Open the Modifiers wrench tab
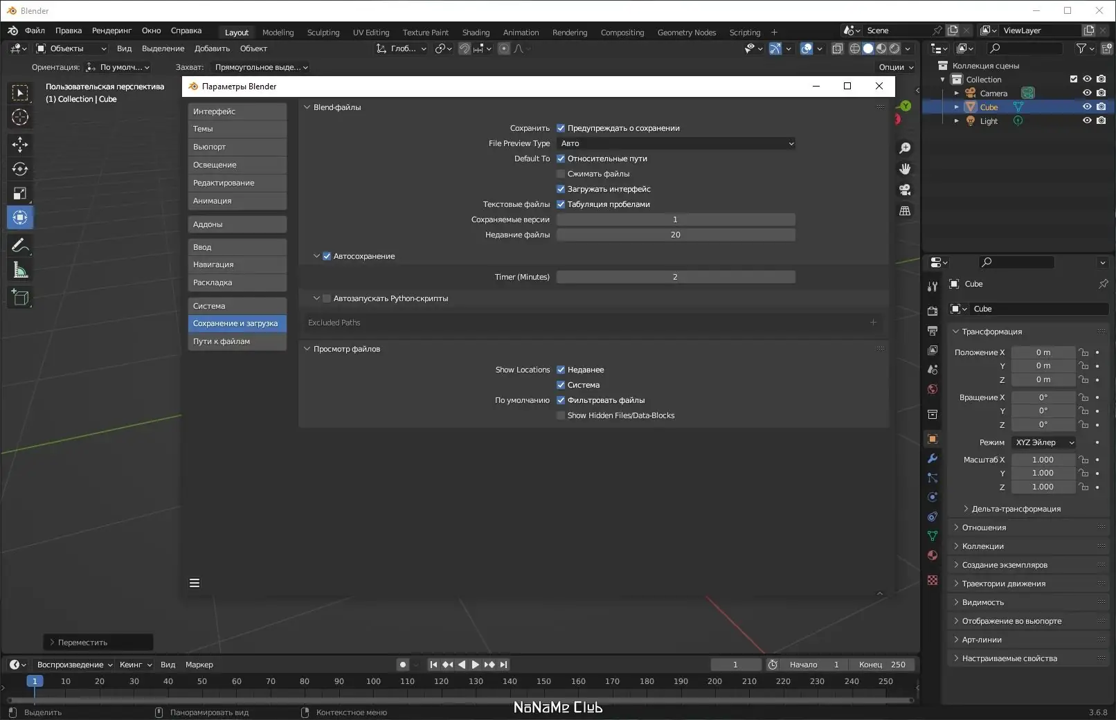Screen dimensions: 1116x720 click(x=933, y=458)
